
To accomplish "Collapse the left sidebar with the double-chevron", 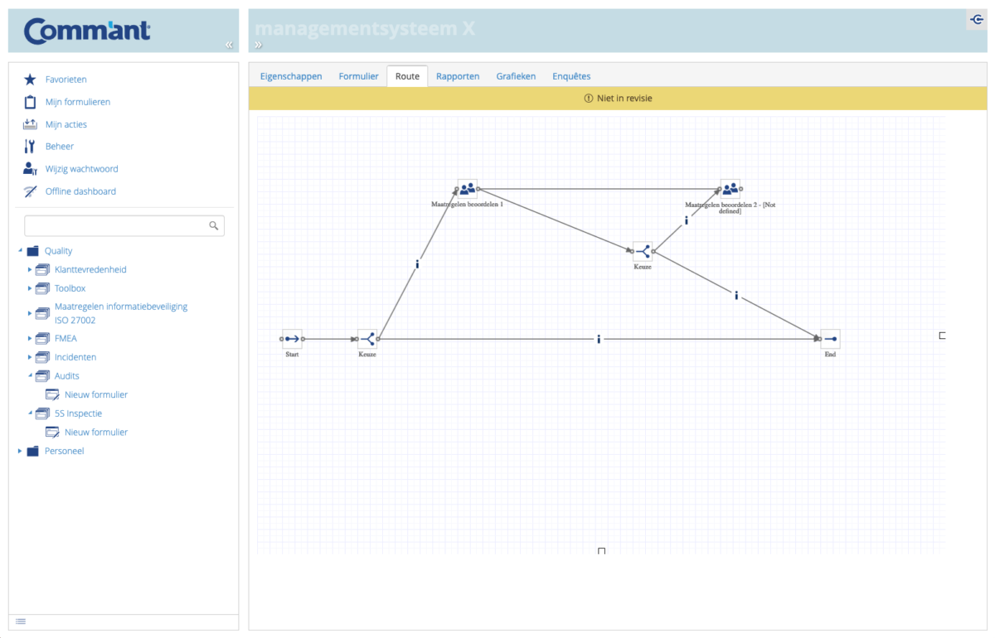I will pos(229,46).
